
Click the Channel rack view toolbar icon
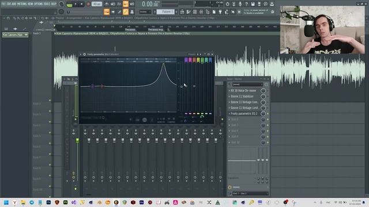(195, 11)
